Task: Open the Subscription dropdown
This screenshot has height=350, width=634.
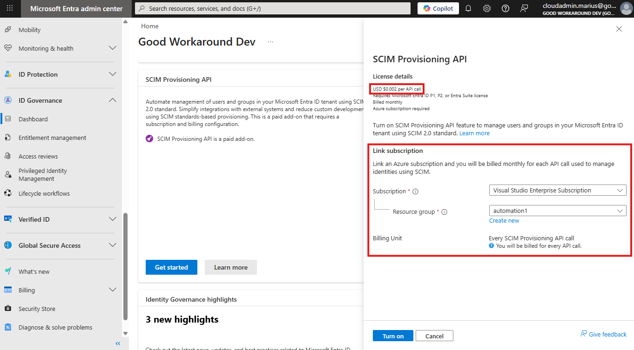Action: click(557, 190)
